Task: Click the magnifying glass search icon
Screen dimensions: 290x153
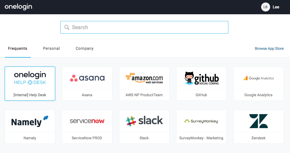Action: tap(67, 27)
